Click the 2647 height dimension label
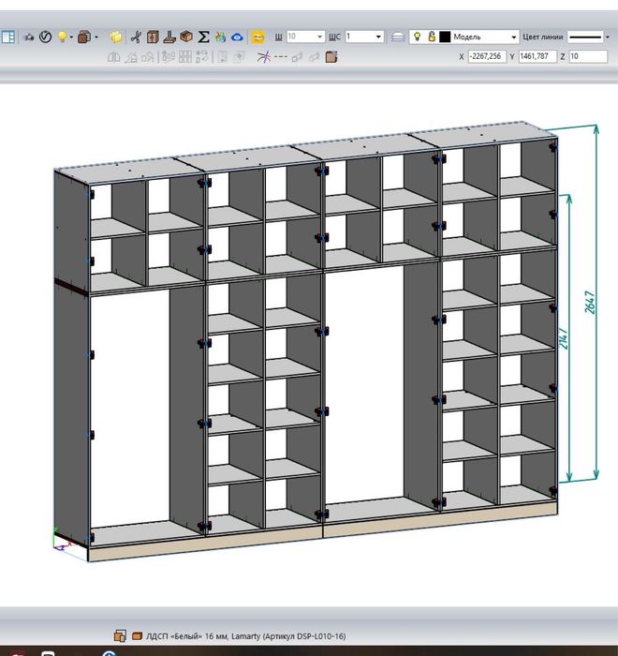This screenshot has width=618, height=656. 590,302
